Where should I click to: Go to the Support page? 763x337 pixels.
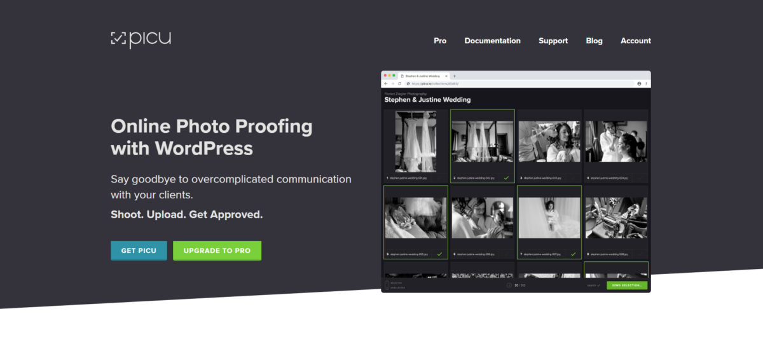553,41
